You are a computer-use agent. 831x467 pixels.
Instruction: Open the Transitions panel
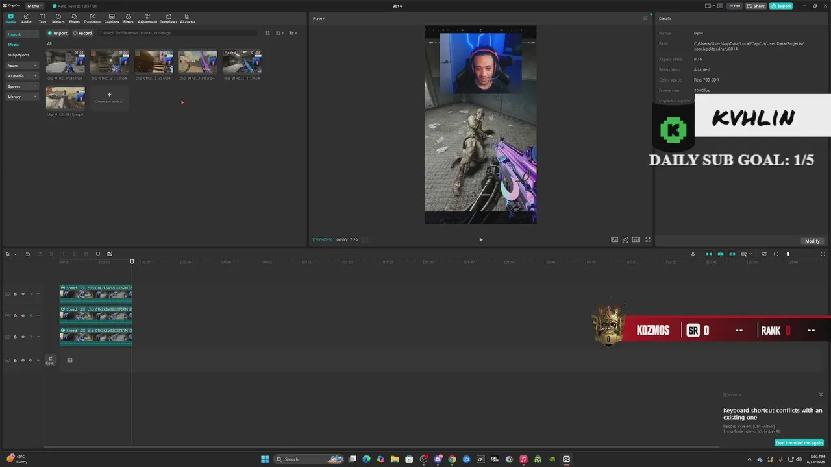[x=92, y=18]
